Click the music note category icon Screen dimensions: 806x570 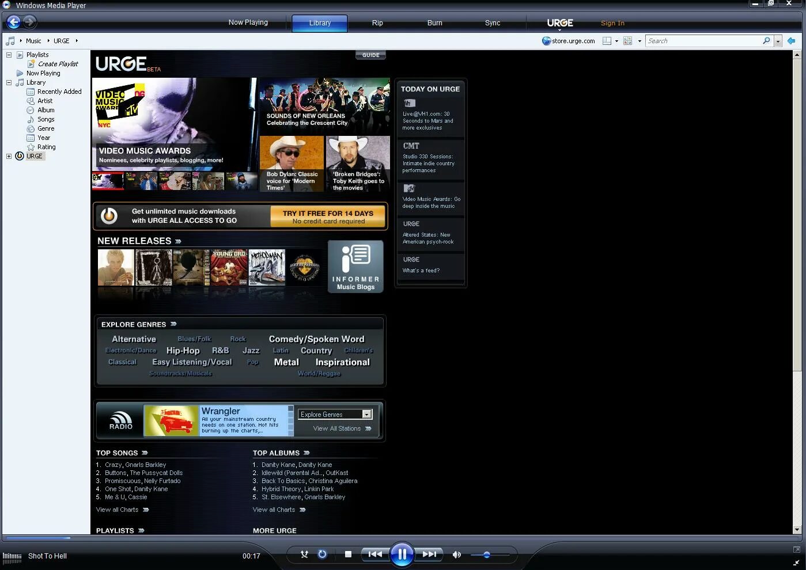10,41
